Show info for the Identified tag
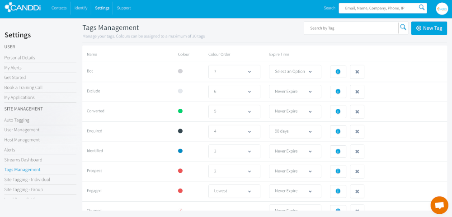The width and height of the screenshot is (452, 217). tap(338, 151)
